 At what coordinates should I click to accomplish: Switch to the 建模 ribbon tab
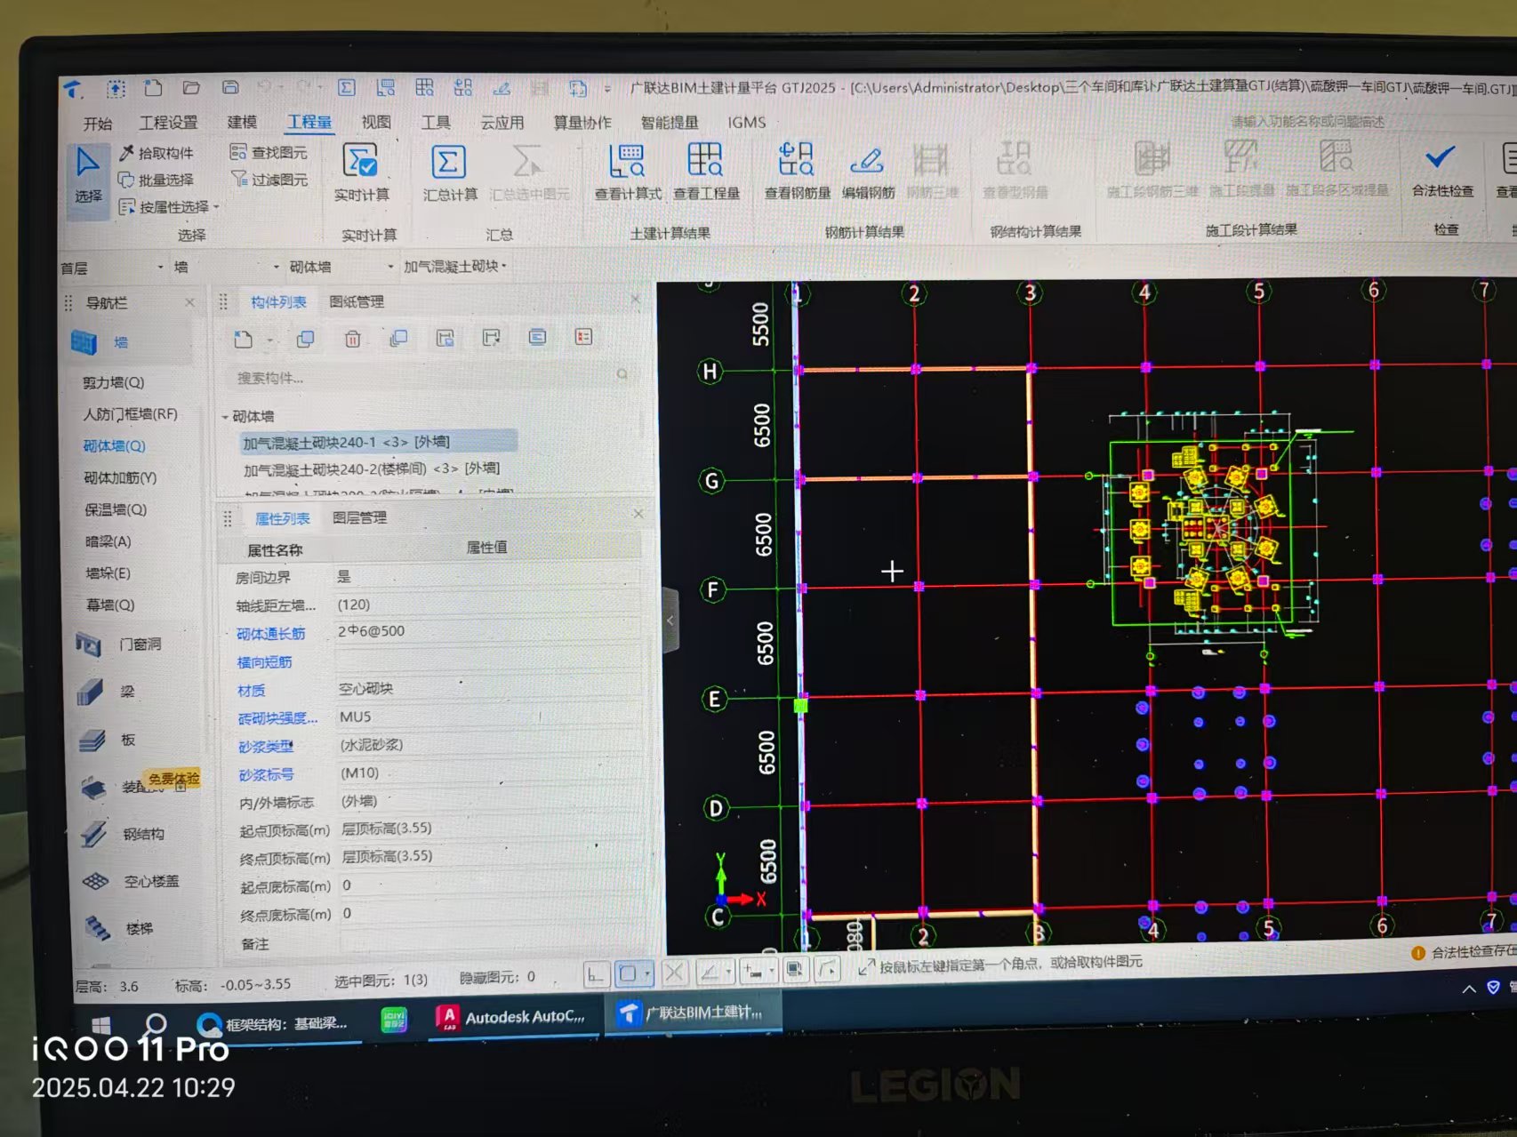[242, 122]
